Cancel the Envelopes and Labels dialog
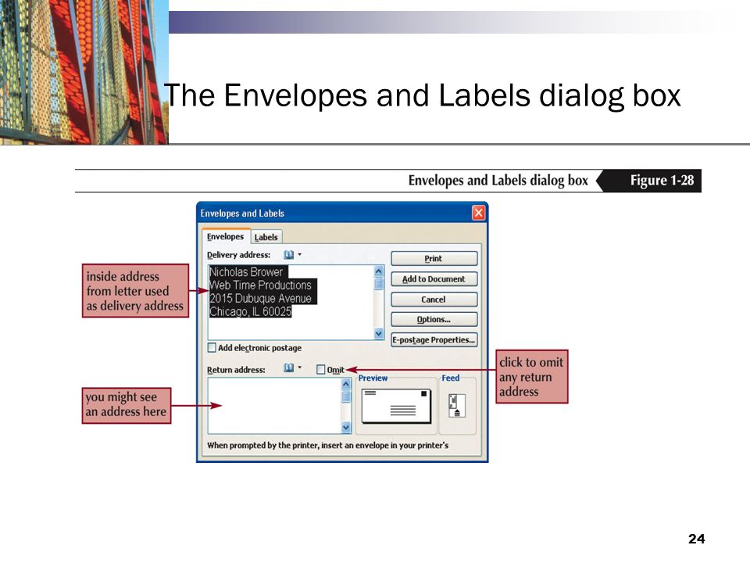The width and height of the screenshot is (750, 563). (434, 299)
